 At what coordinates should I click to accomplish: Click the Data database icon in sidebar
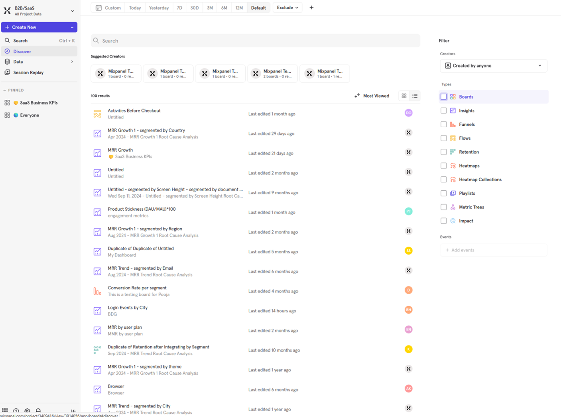[7, 61]
